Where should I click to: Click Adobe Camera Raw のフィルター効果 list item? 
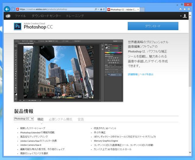pyautogui.click(x=39, y=141)
